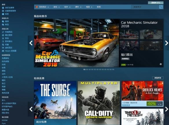
Task: Click the Steam 控制器 controller icon in the sidebar
Action: click(3, 51)
